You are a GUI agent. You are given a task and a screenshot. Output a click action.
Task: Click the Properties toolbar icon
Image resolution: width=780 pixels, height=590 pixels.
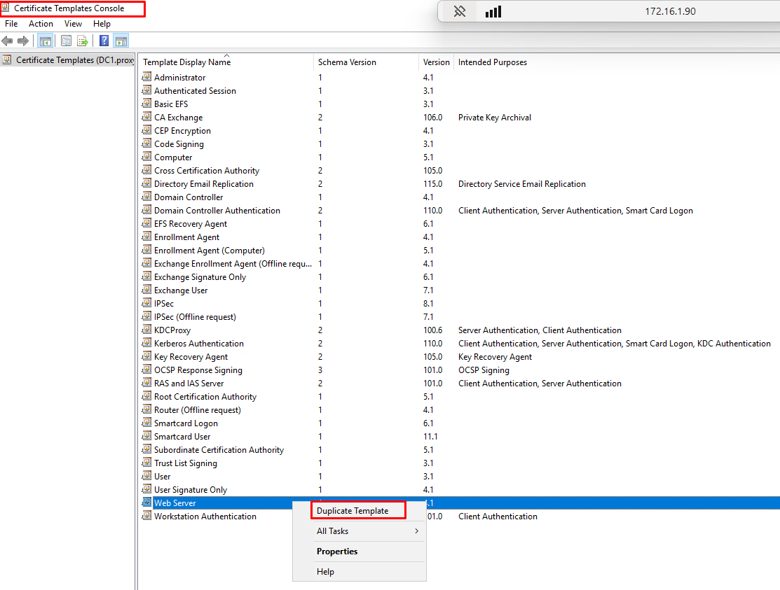pos(66,41)
